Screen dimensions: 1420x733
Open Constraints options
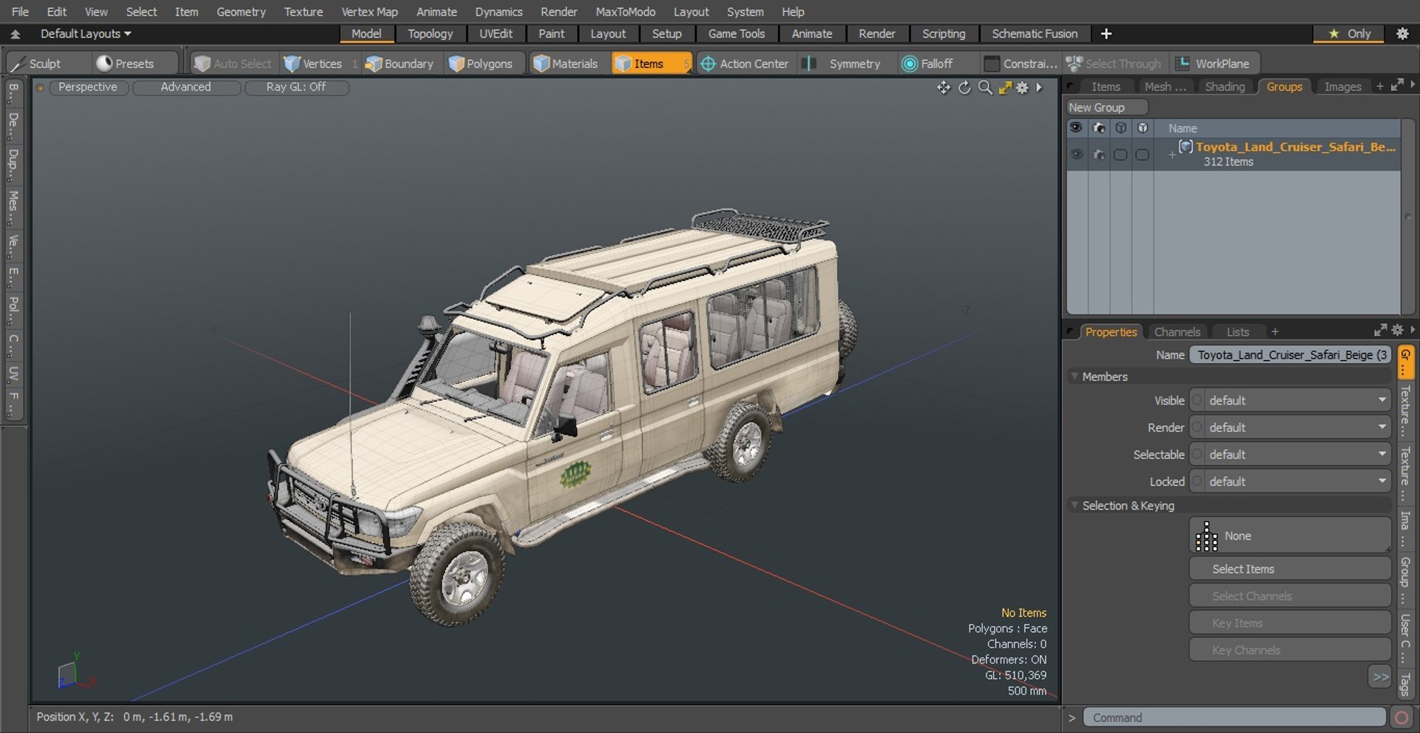[1021, 64]
